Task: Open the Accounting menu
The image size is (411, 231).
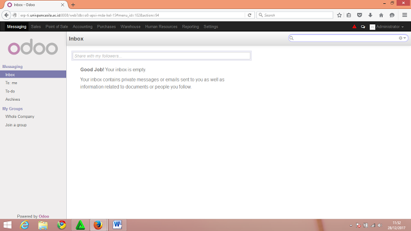Action: pyautogui.click(x=83, y=27)
